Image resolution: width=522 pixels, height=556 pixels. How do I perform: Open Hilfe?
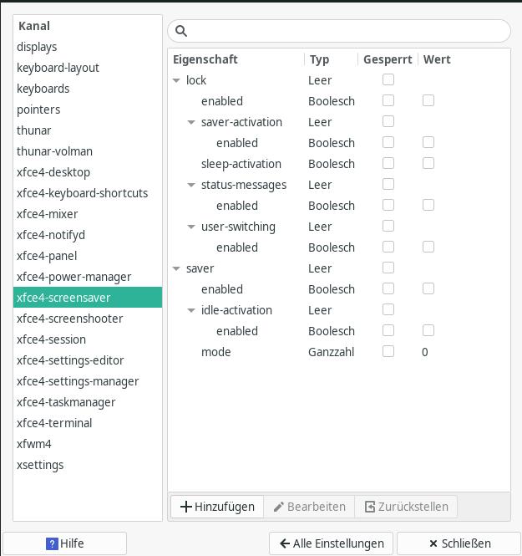(65, 543)
